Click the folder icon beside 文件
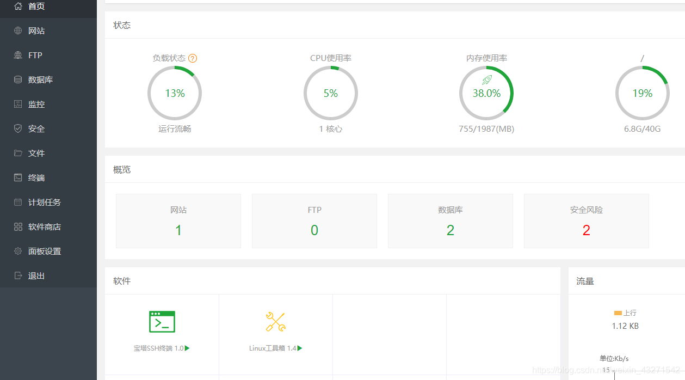685x380 pixels. point(18,154)
